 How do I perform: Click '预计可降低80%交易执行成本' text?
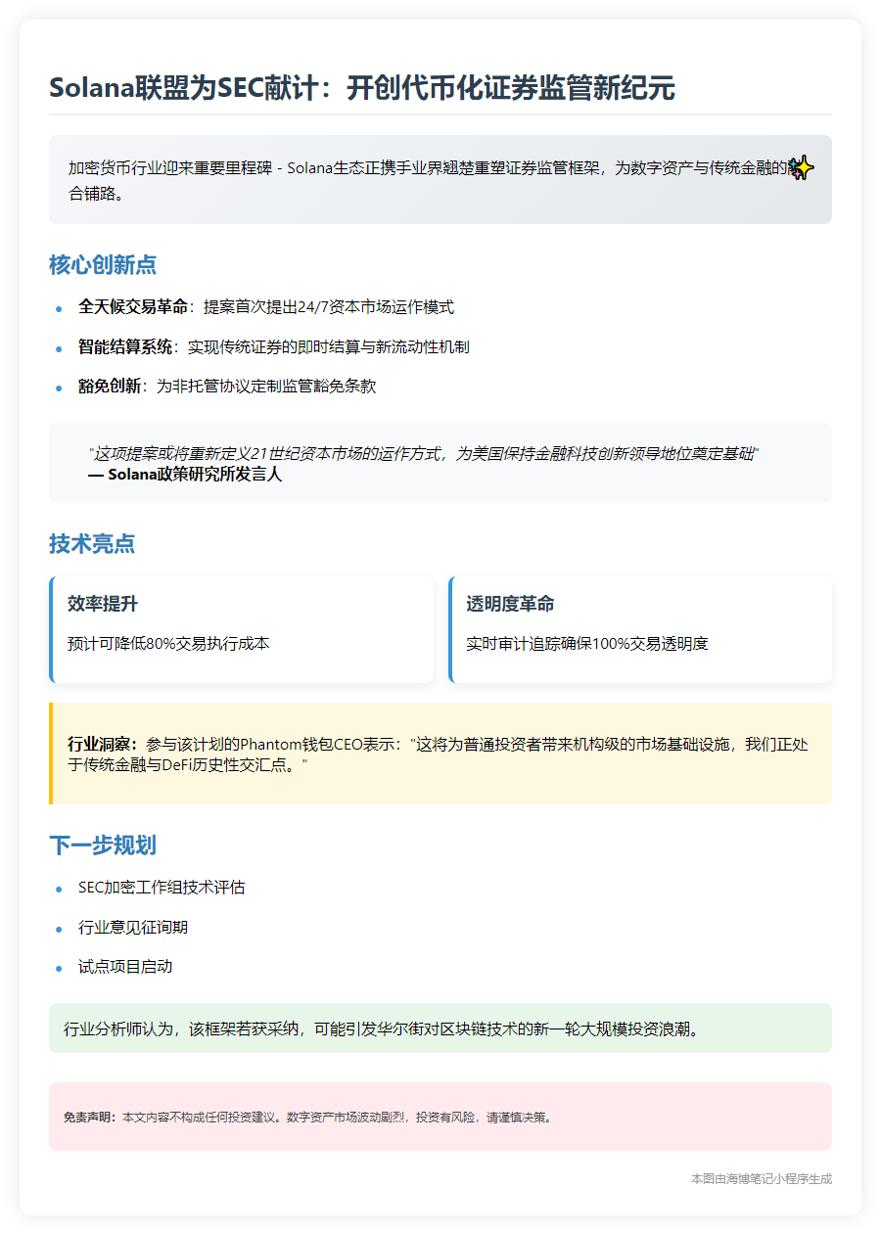point(168,644)
